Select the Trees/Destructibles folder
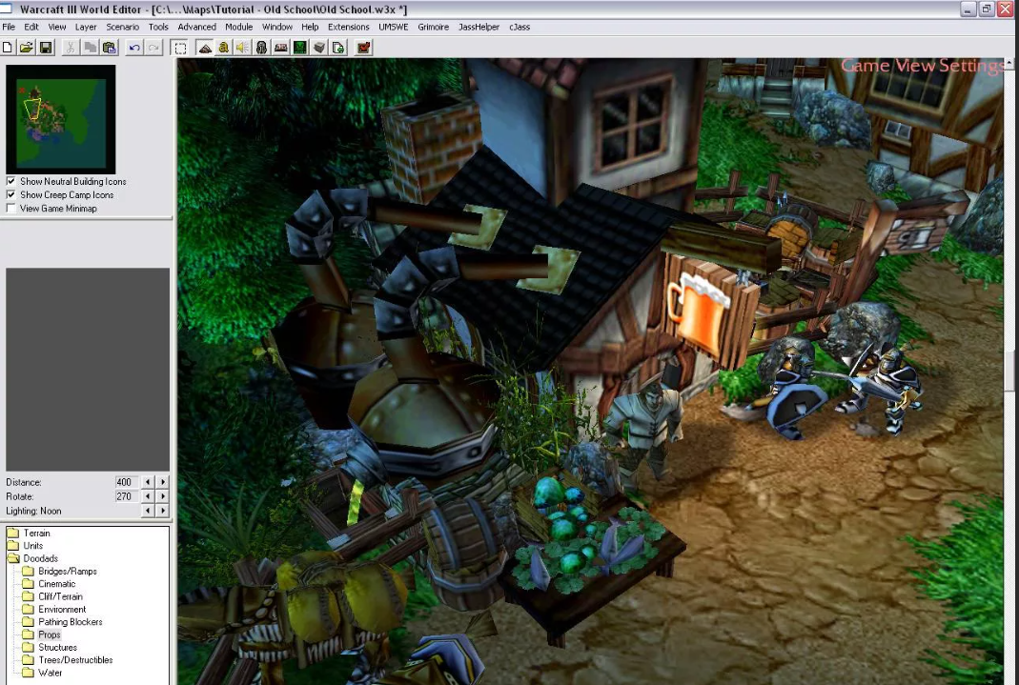Viewport: 1019px width, 685px height. pos(75,659)
